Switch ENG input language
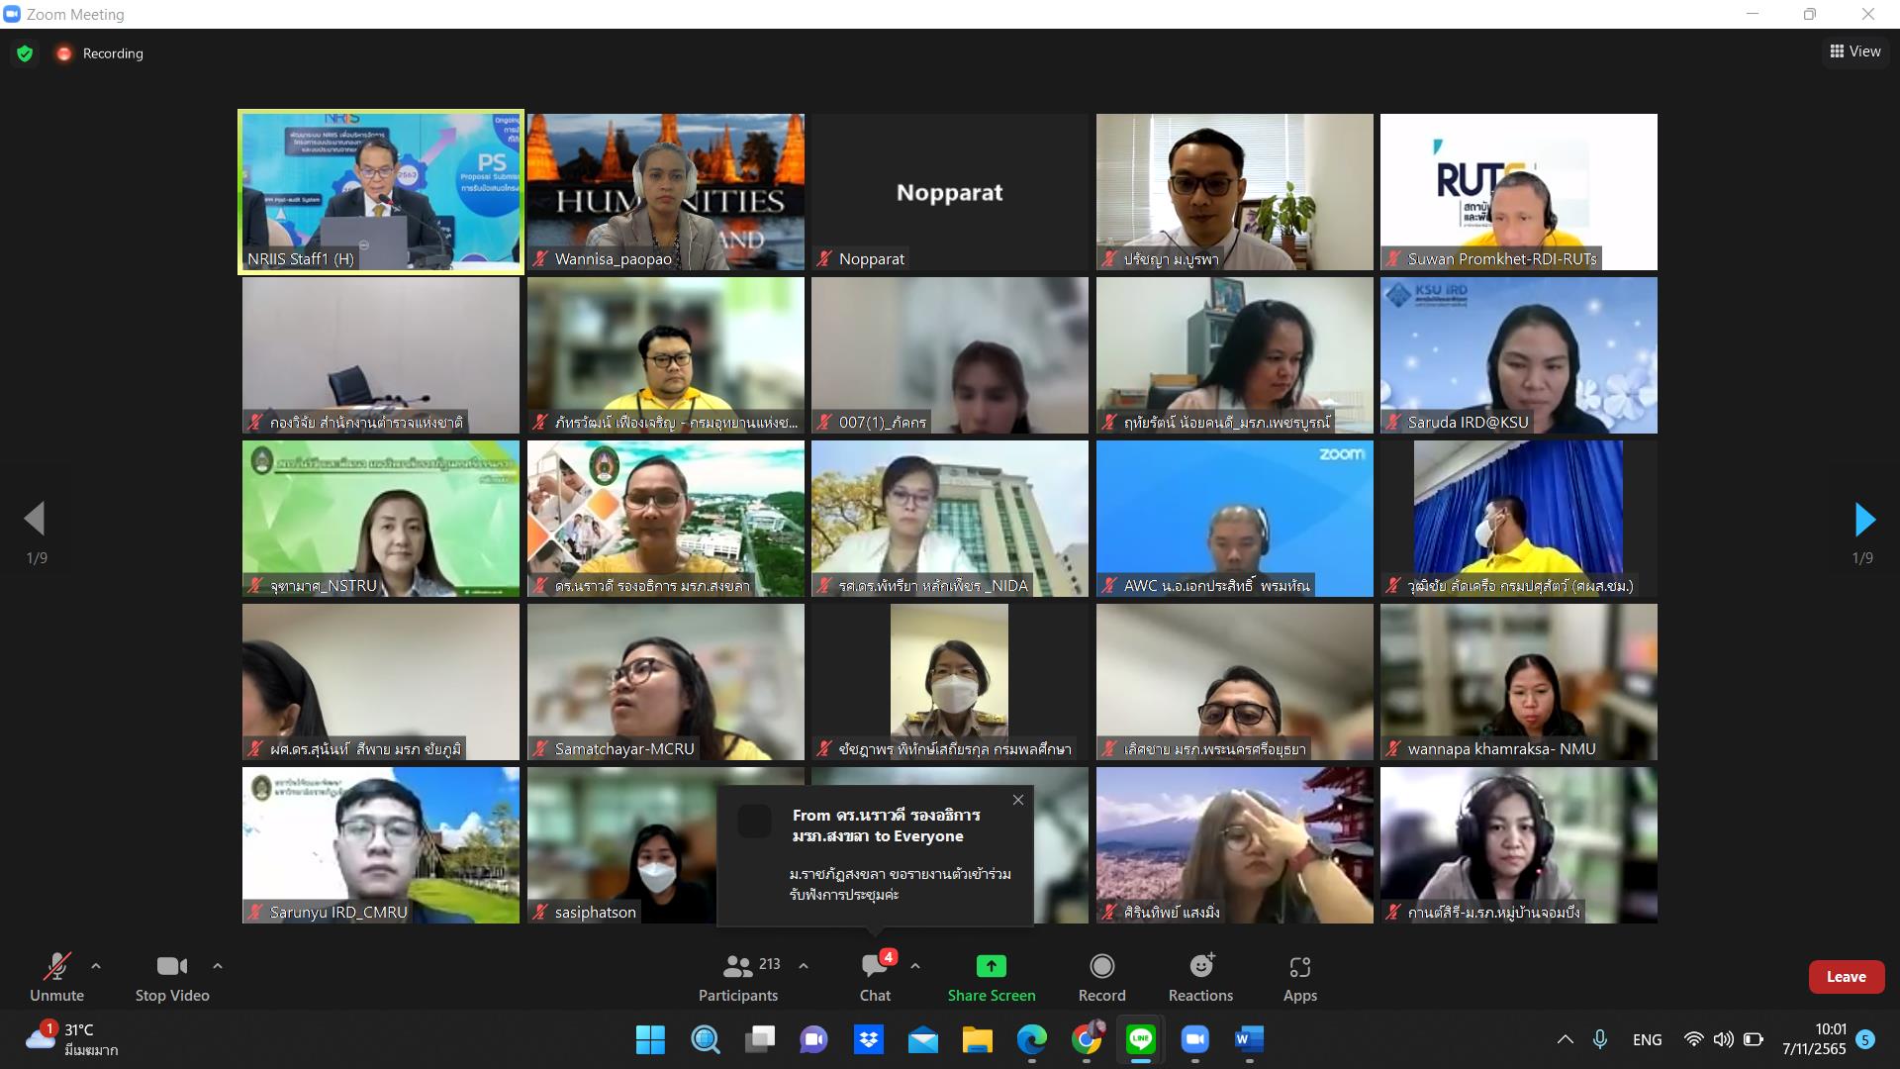Screen dimensions: 1900x1069 pos(1647,1039)
